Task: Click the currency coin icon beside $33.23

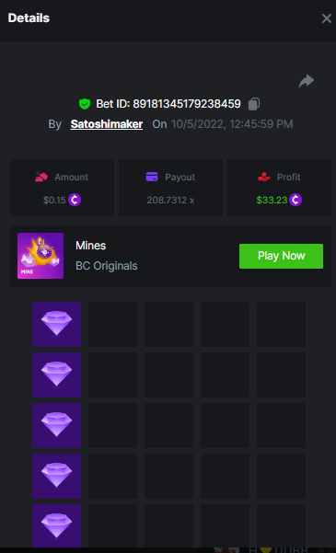Action: pyautogui.click(x=295, y=200)
